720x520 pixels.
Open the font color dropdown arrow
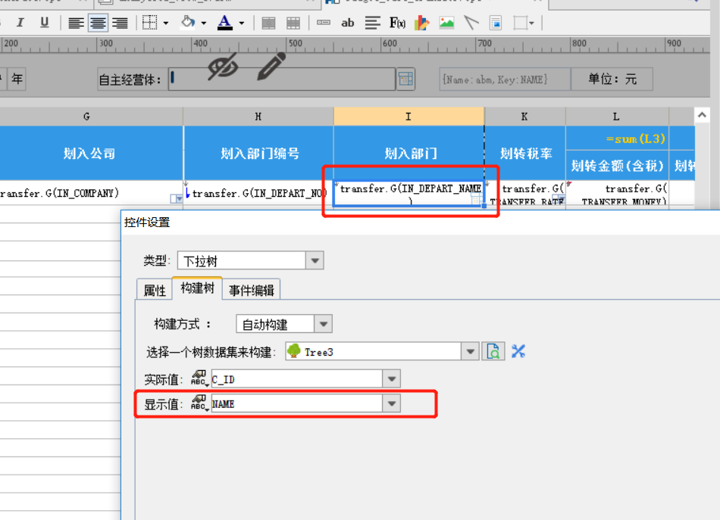tap(242, 23)
